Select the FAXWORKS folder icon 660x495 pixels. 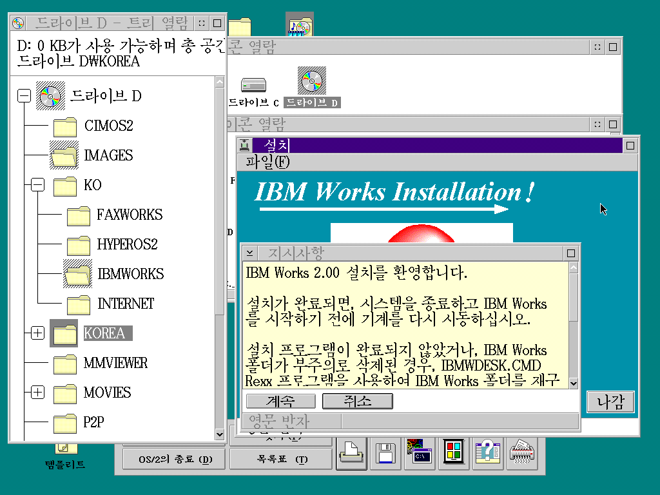pyautogui.click(x=78, y=215)
